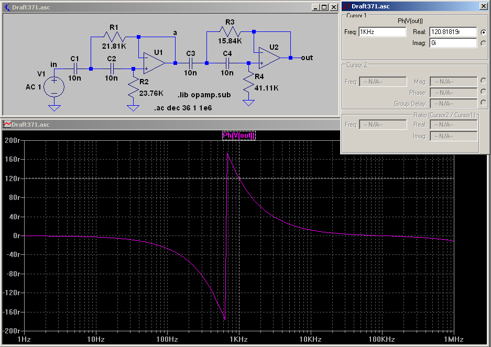Click the Ph(V(out)) trace label
This screenshot has width=491, height=347.
(x=239, y=136)
